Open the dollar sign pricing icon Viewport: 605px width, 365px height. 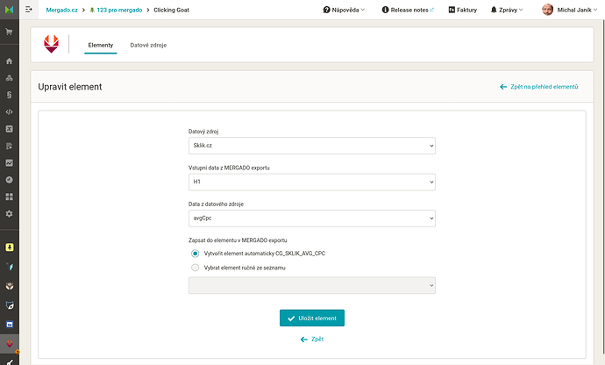pos(10,95)
